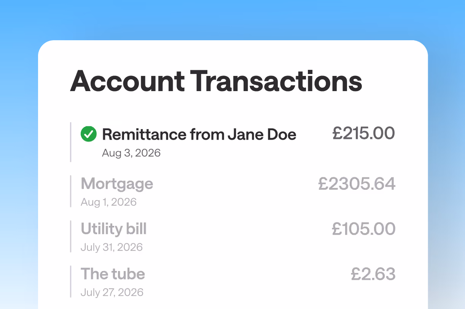
Task: Click the July 31, 2026 date
Action: [x=111, y=247]
